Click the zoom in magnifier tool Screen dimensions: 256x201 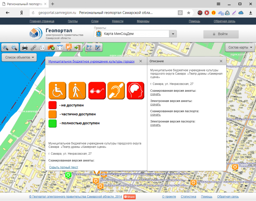tap(5, 47)
